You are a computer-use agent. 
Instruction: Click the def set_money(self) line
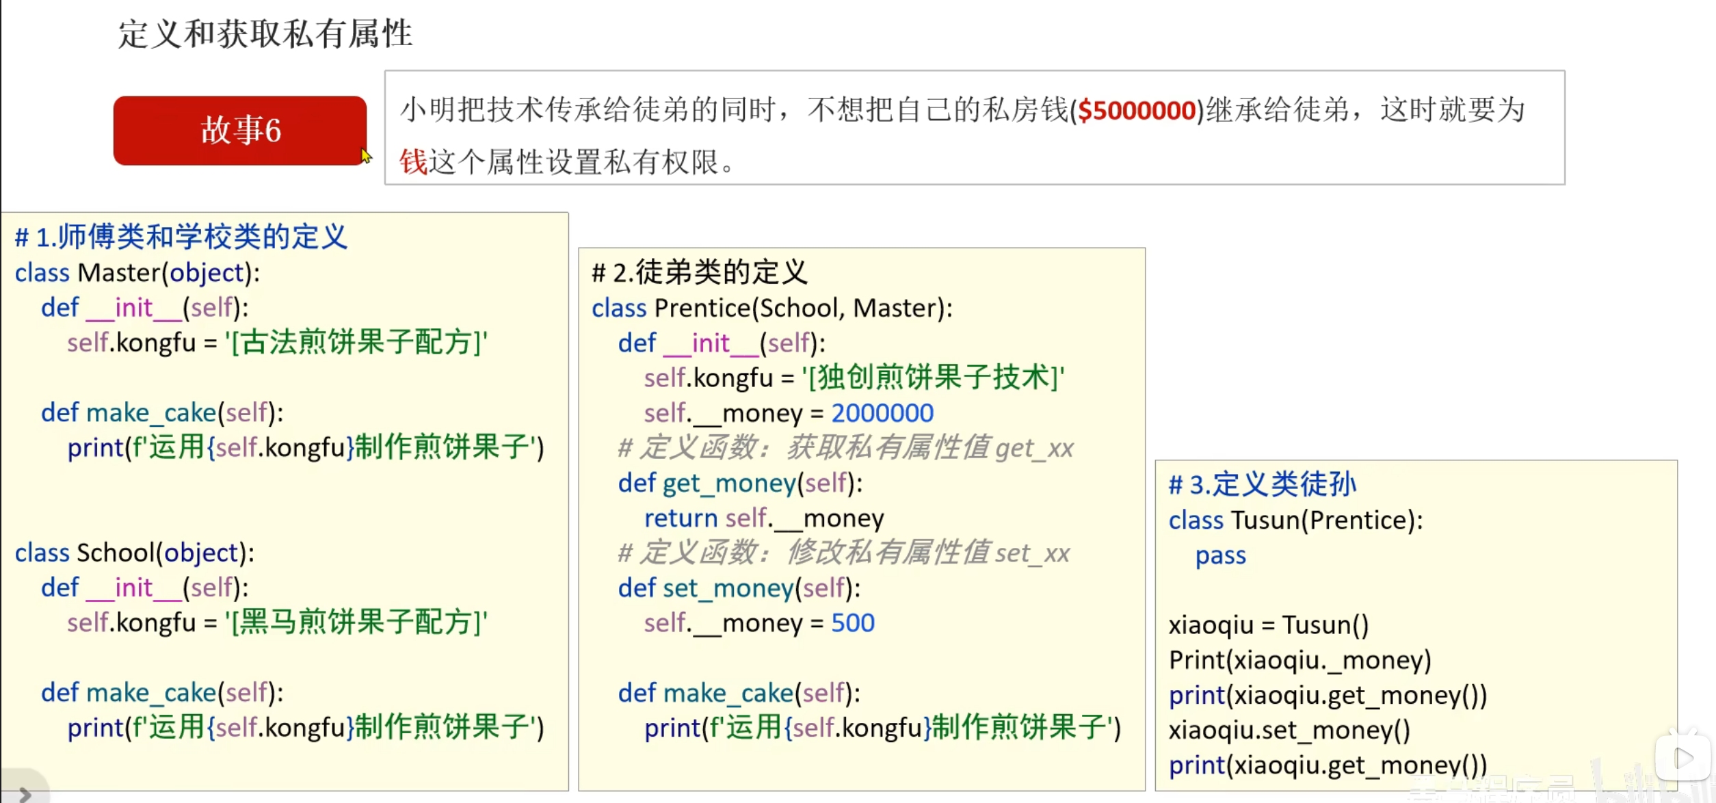[739, 588]
